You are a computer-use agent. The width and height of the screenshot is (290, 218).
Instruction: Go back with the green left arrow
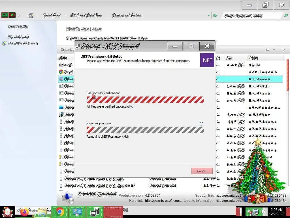(x=5, y=15)
